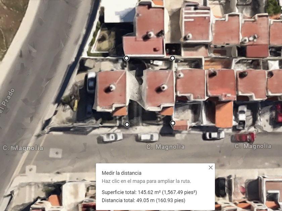This screenshot has height=211, width=282.
Task: Add a point on the white car below the bottom-left marker
Action: coord(112,137)
